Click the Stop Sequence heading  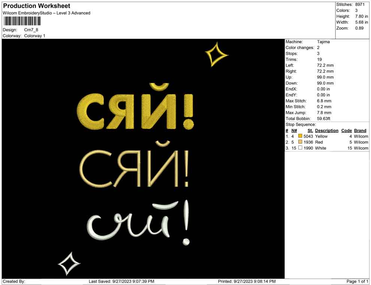click(x=301, y=125)
